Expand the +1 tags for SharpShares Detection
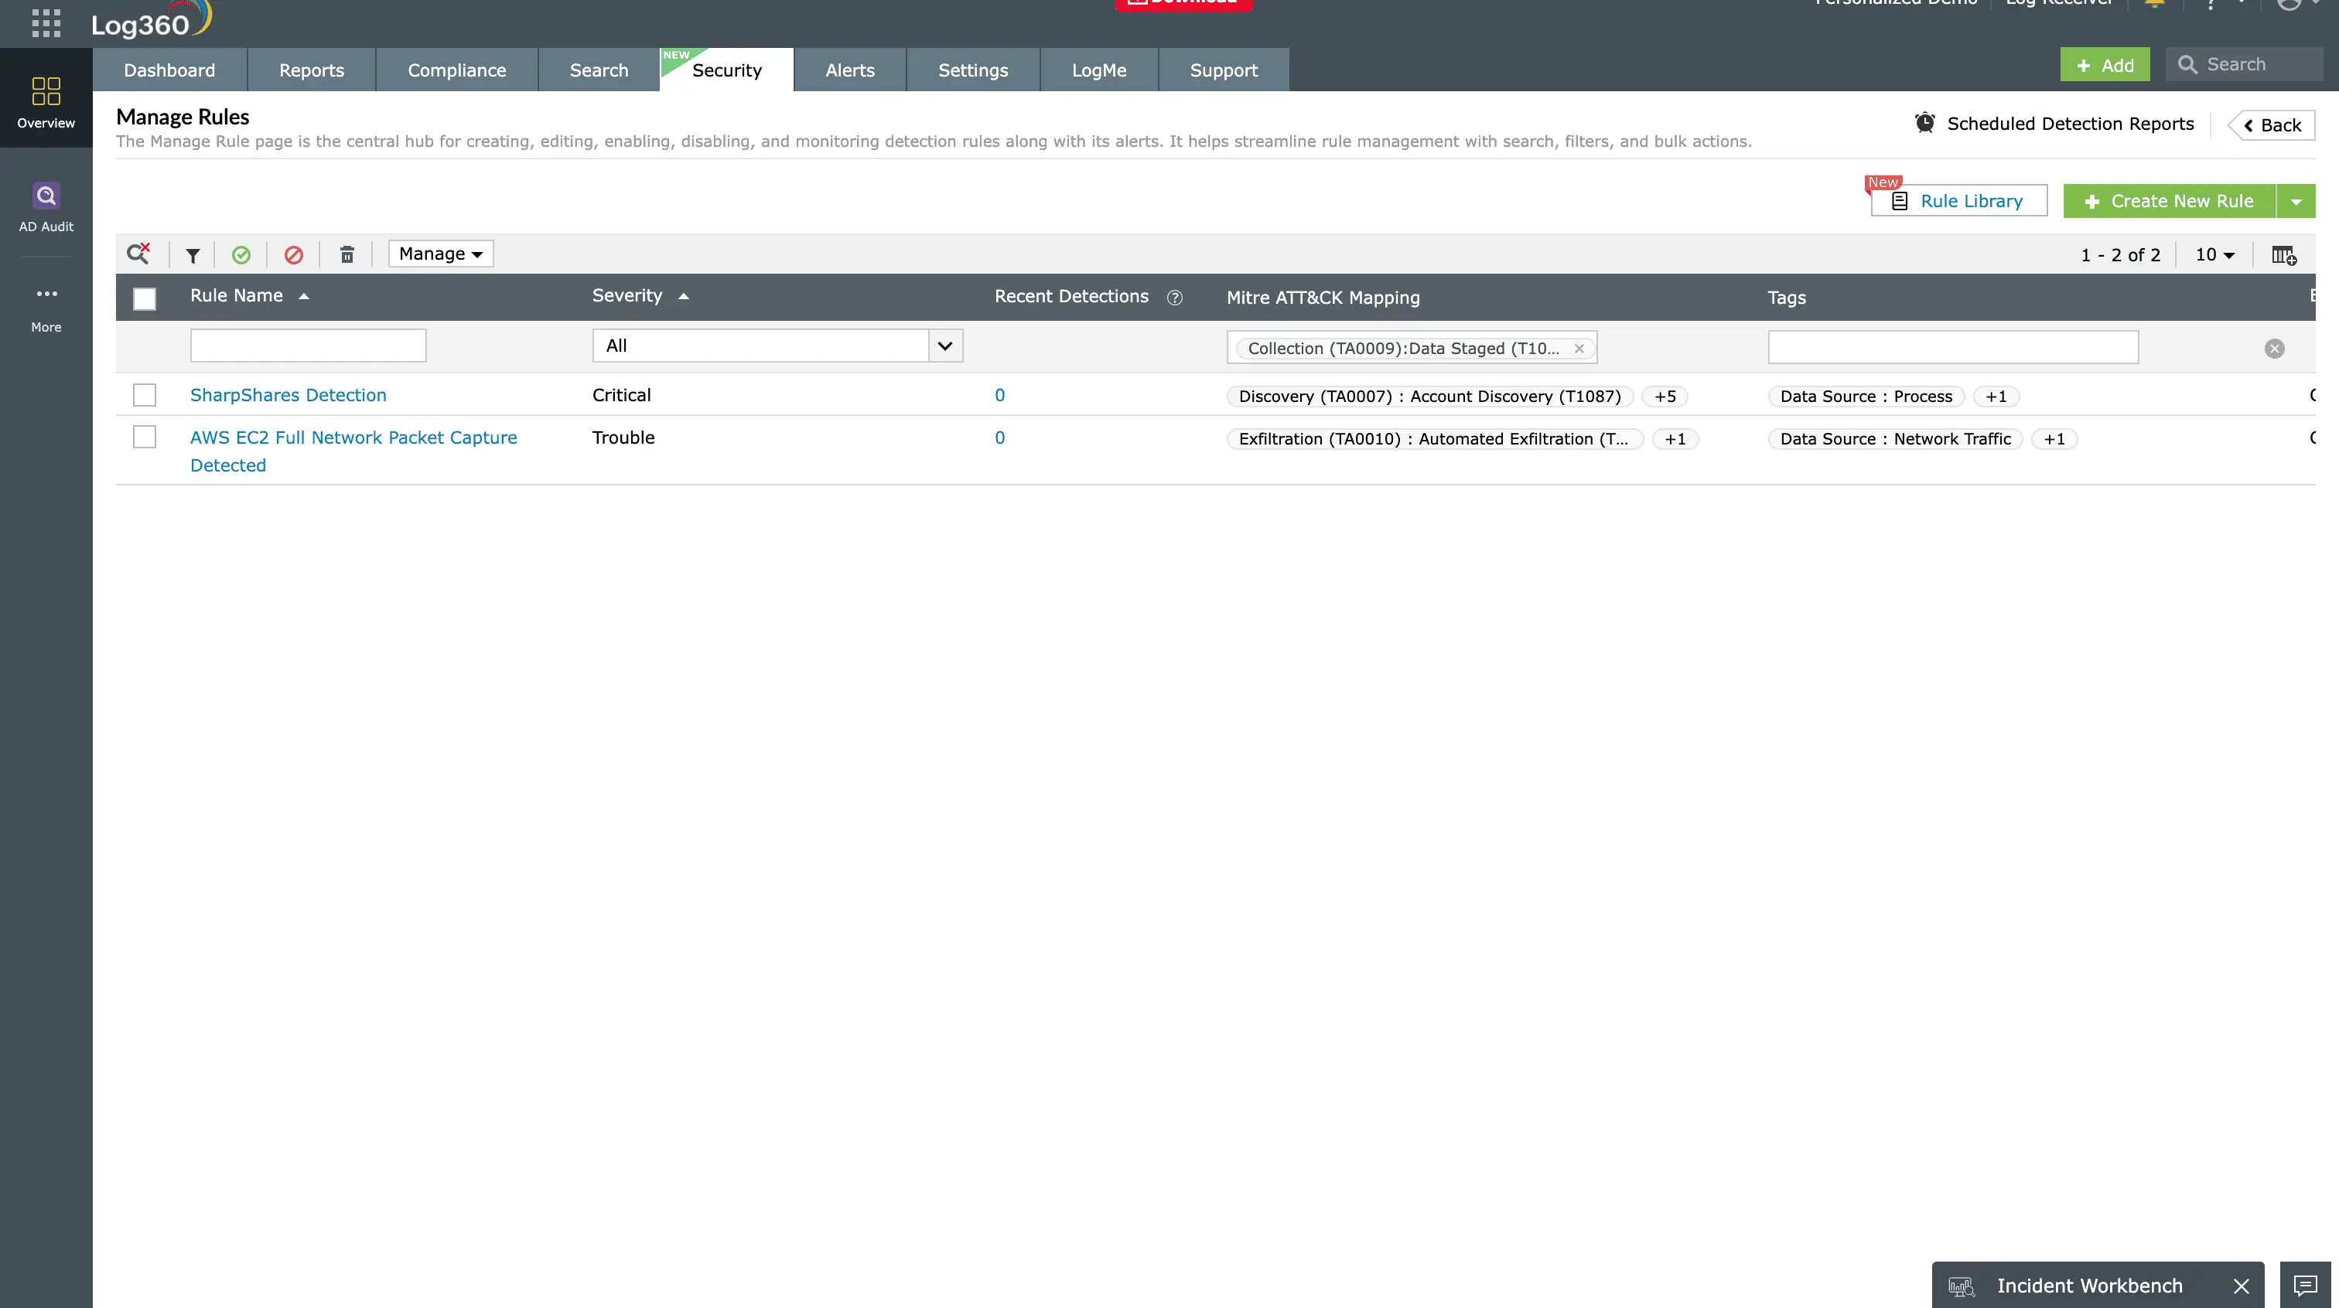The height and width of the screenshot is (1308, 2339). pos(1996,397)
